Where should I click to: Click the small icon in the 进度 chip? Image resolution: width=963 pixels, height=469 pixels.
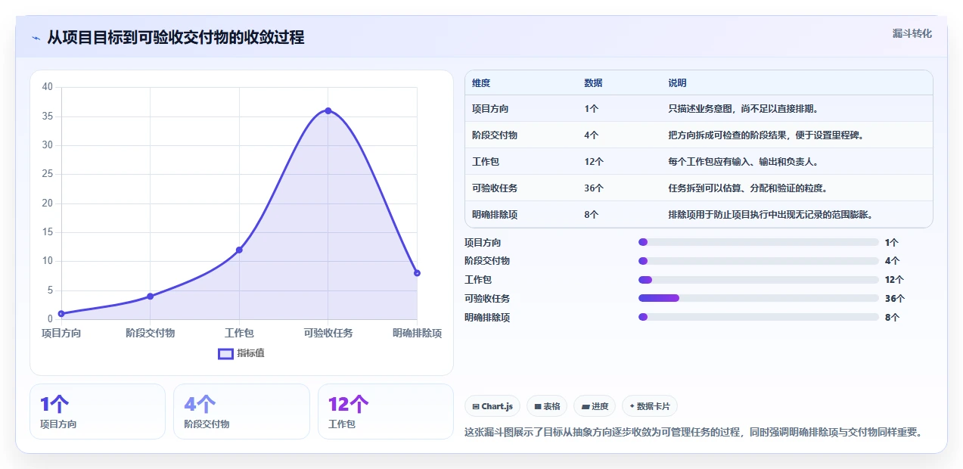pos(586,406)
